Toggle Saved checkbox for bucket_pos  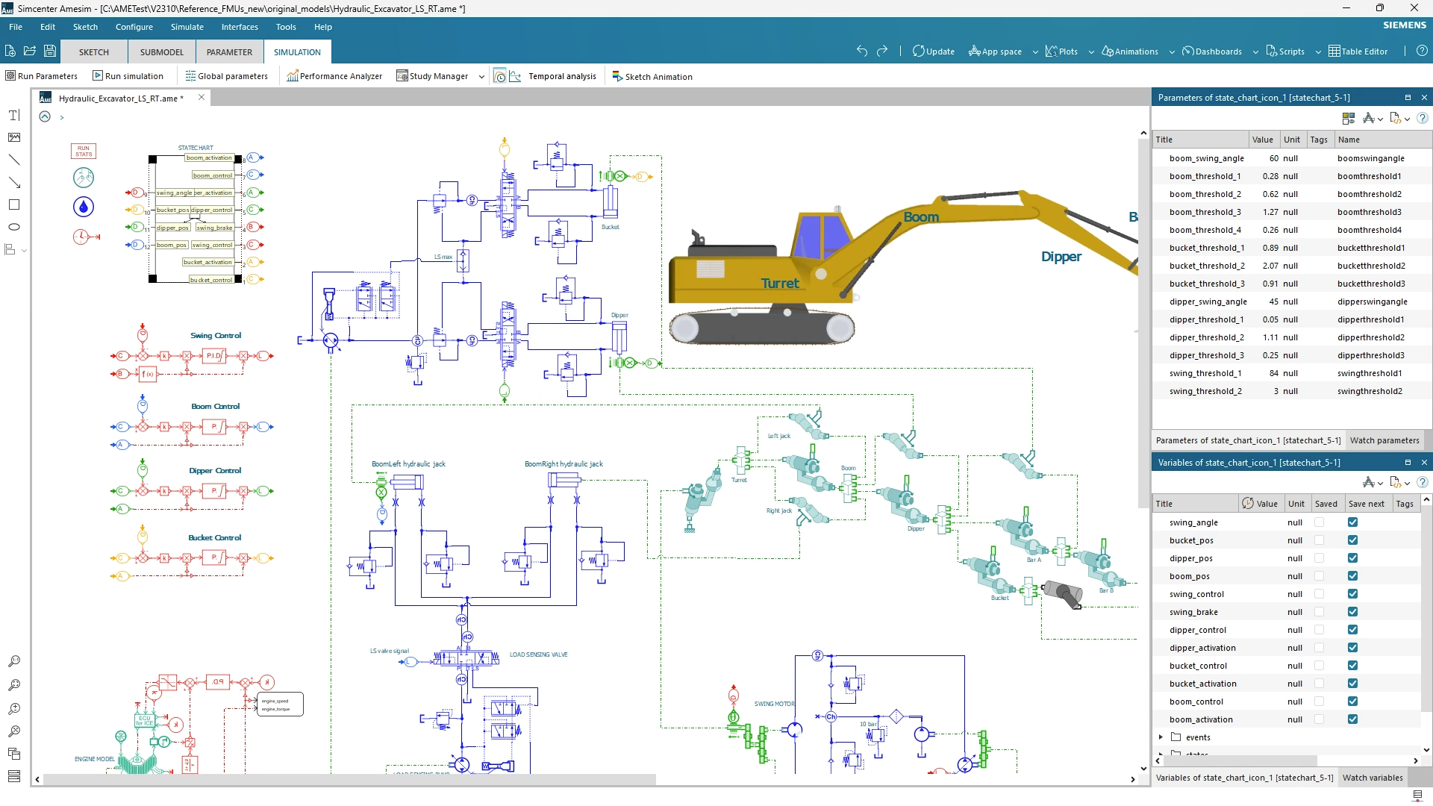pyautogui.click(x=1319, y=540)
